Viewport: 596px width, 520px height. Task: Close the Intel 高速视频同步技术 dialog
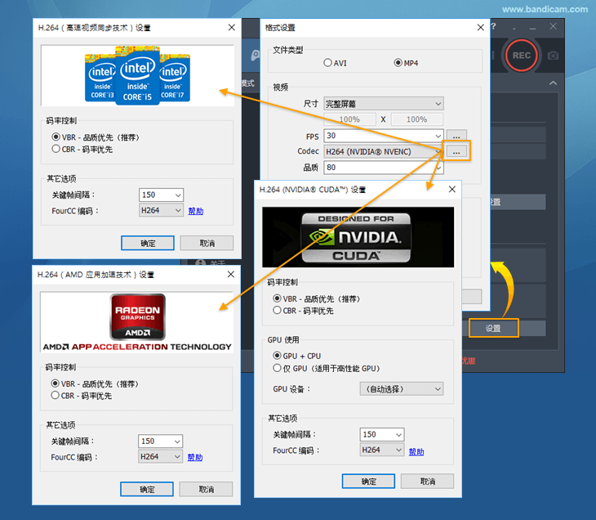(x=232, y=28)
